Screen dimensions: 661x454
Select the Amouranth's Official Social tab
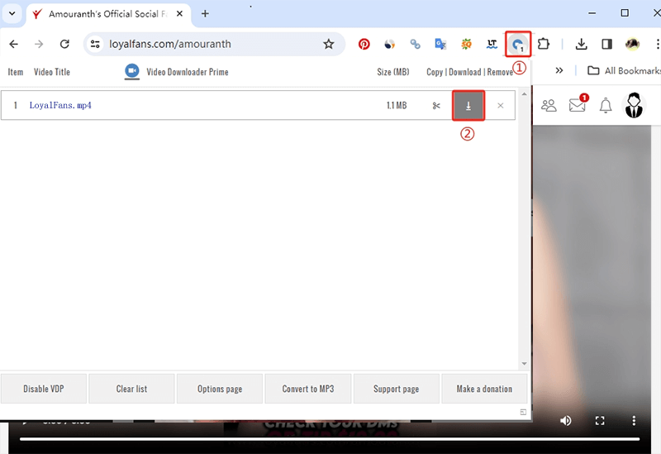coord(108,14)
